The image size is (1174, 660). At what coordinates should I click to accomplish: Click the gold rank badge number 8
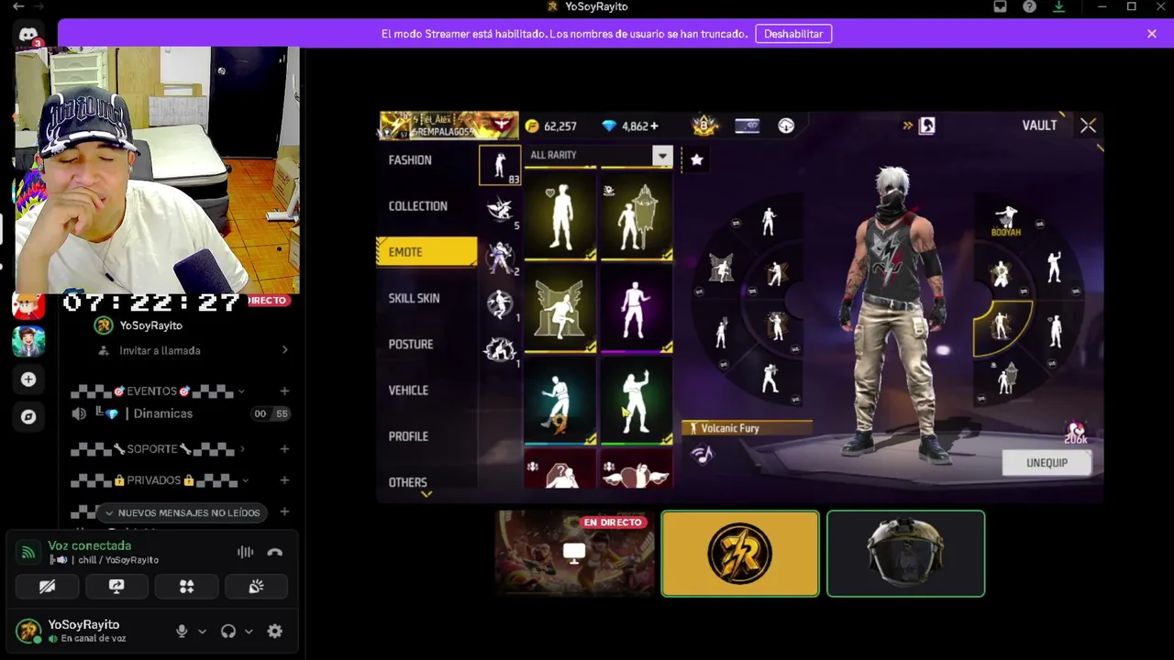click(704, 125)
